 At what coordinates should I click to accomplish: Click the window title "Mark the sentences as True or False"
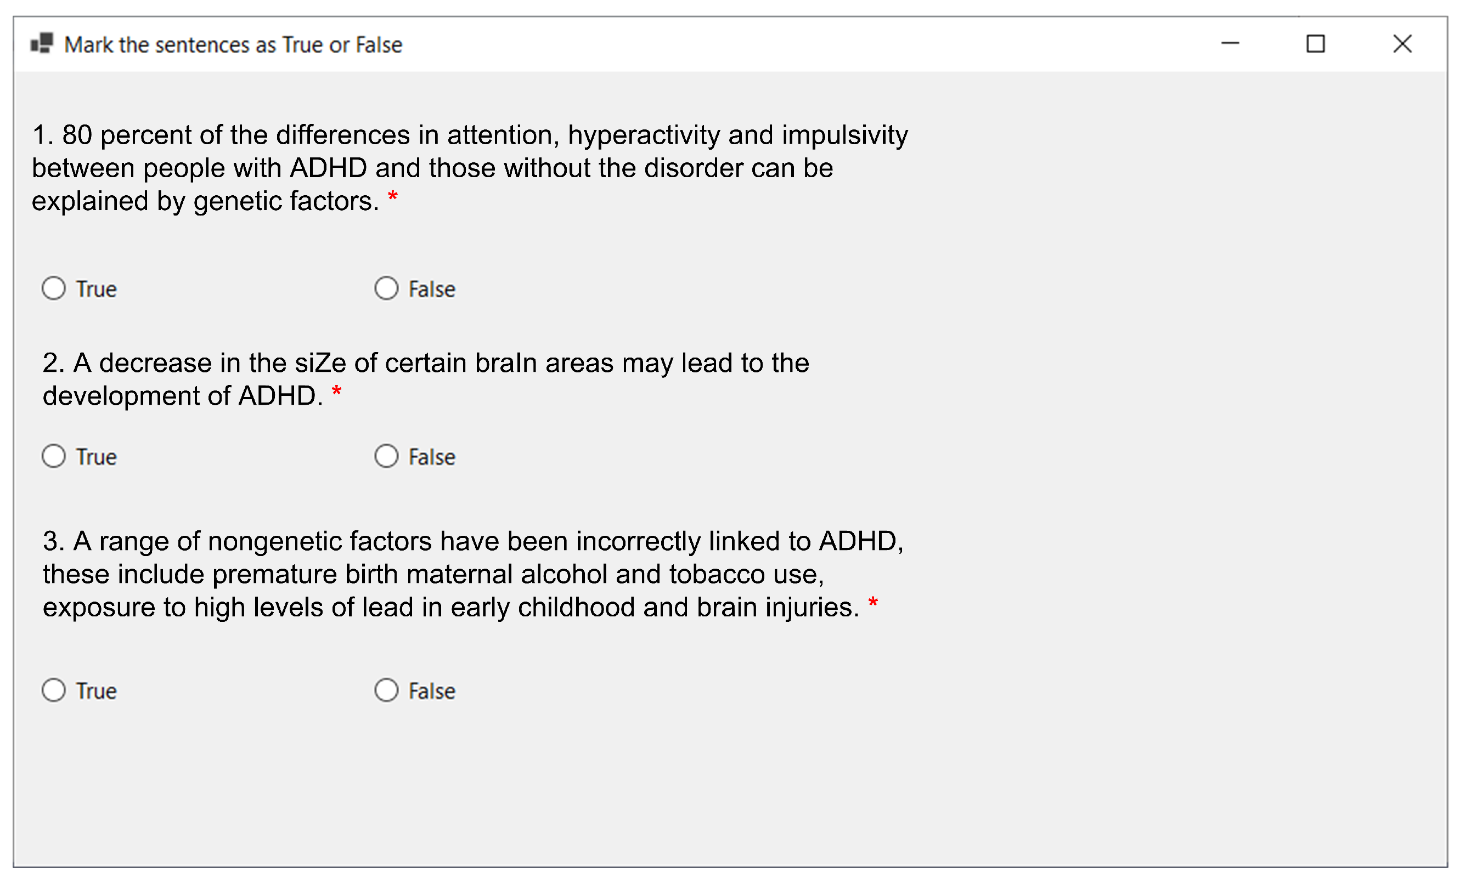233,45
